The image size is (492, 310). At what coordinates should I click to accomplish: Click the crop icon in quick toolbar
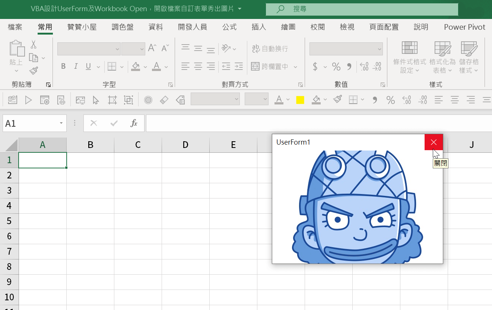[x=112, y=100]
